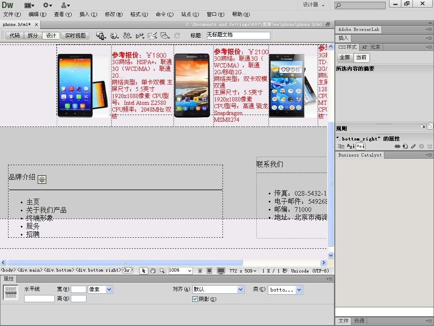Viewport: 434px width, 326px height.
Task: Close the phone.html document tab
Action: 36,25
